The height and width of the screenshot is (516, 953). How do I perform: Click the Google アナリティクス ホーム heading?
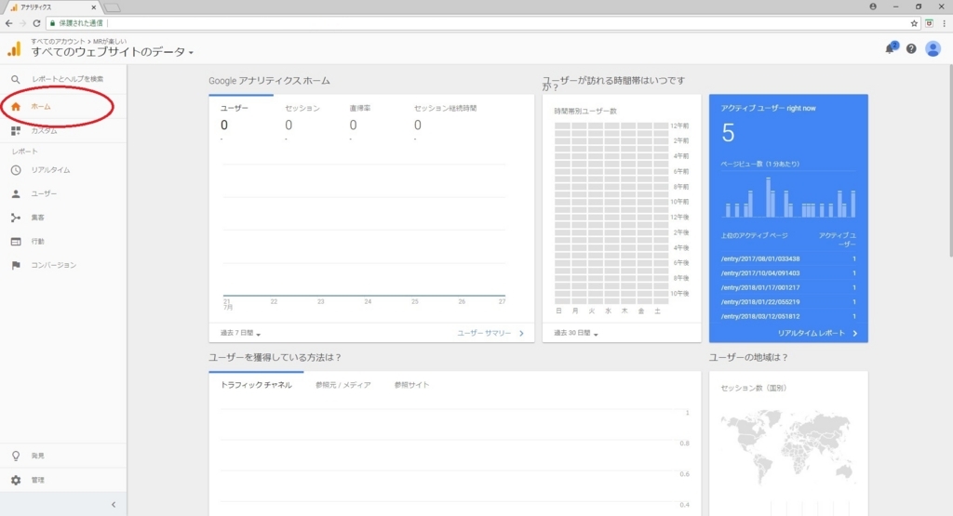tap(269, 81)
